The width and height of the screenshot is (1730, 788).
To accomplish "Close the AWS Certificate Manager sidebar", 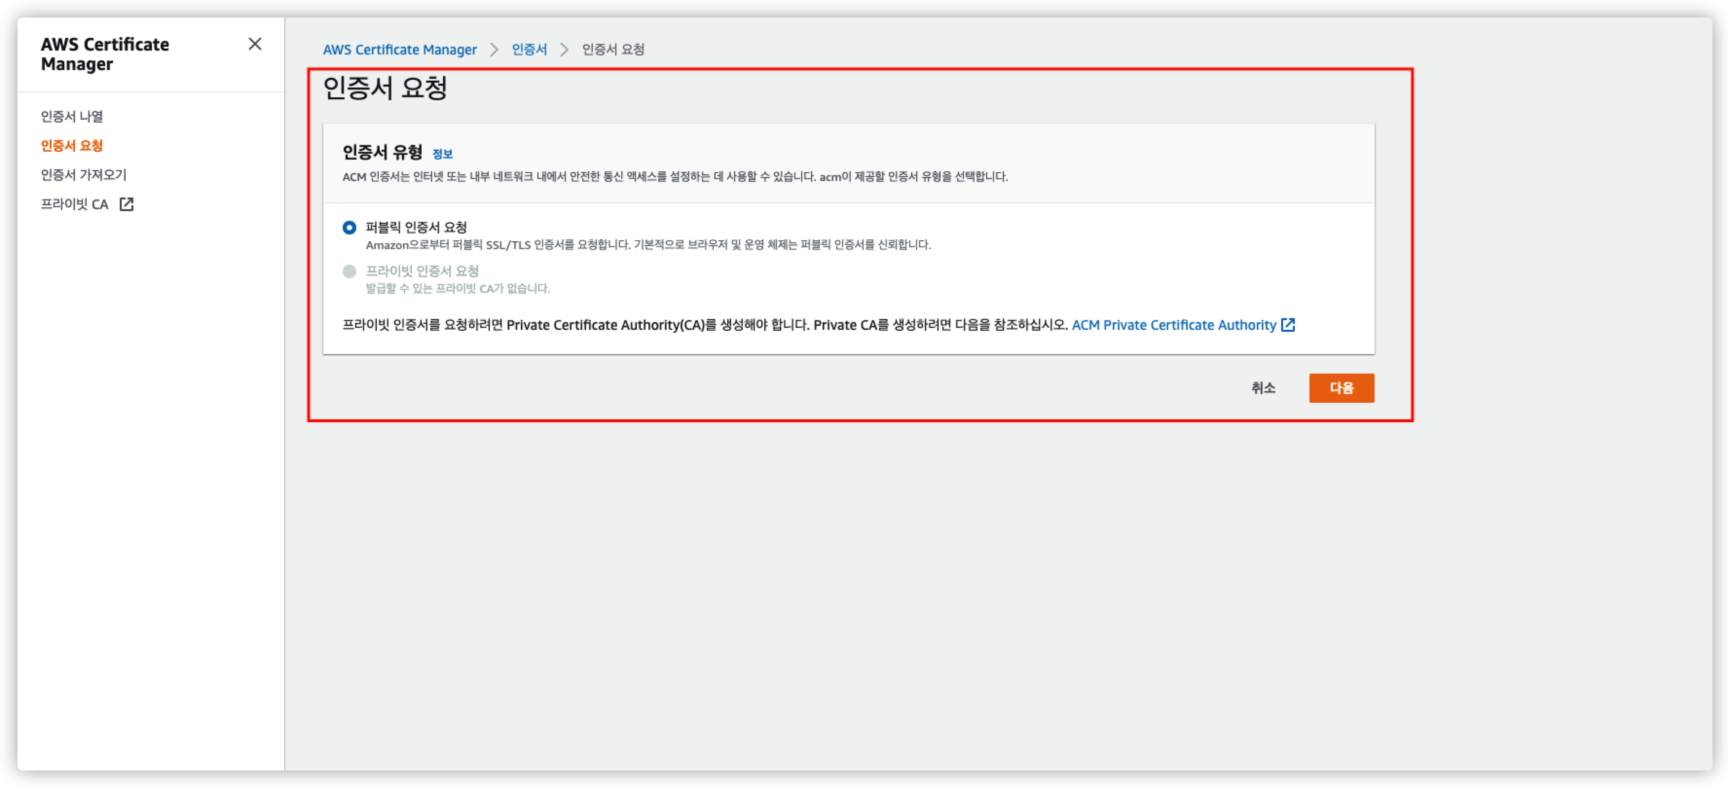I will coord(255,44).
